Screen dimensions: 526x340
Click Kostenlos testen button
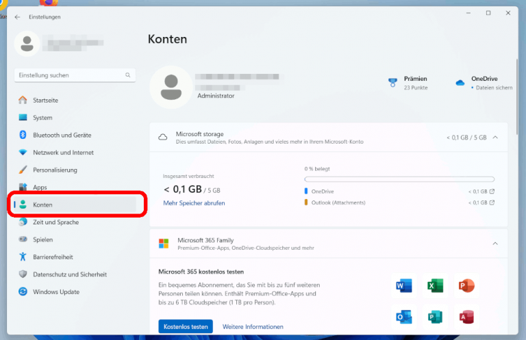point(186,326)
